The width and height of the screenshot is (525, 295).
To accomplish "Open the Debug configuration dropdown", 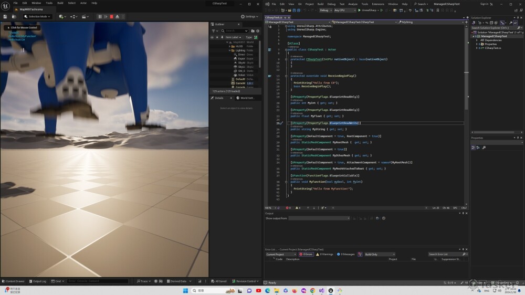I will [324, 10].
